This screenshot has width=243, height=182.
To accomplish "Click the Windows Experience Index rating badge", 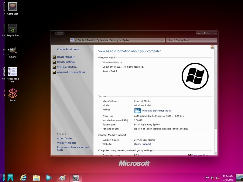I will (x=137, y=110).
